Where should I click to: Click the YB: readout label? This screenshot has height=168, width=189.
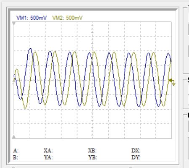tap(92, 157)
